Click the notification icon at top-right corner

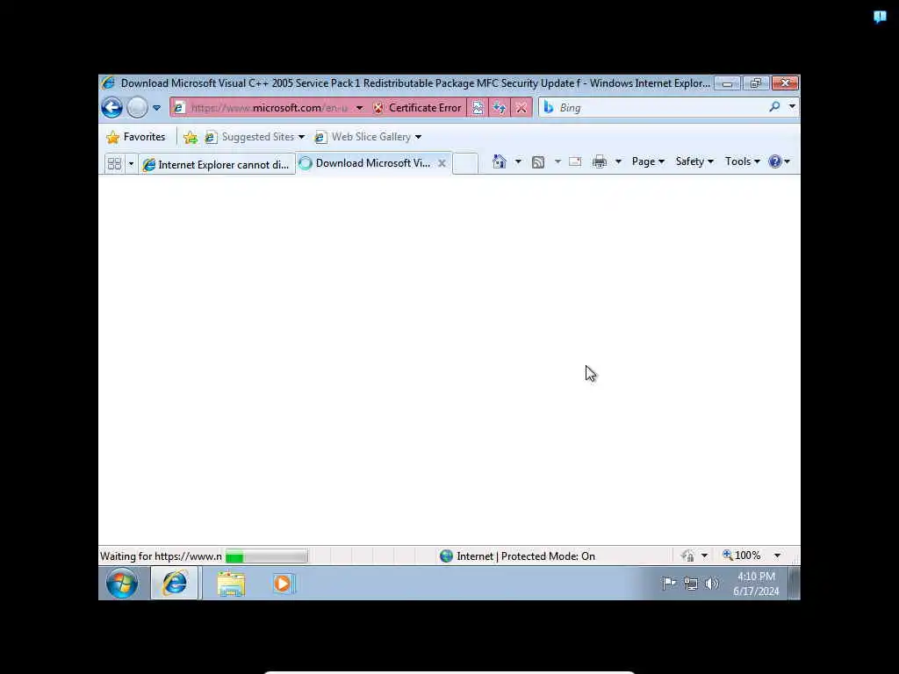tap(880, 17)
